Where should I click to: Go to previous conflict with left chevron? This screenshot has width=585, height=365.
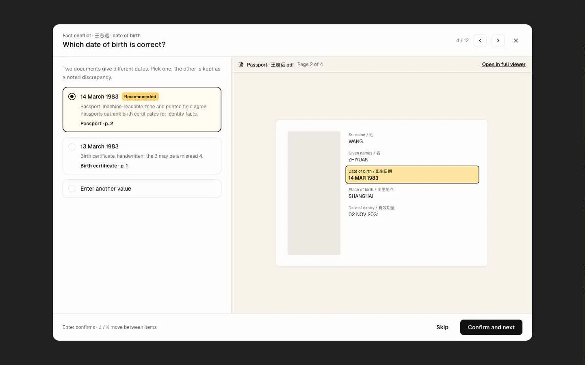click(480, 41)
